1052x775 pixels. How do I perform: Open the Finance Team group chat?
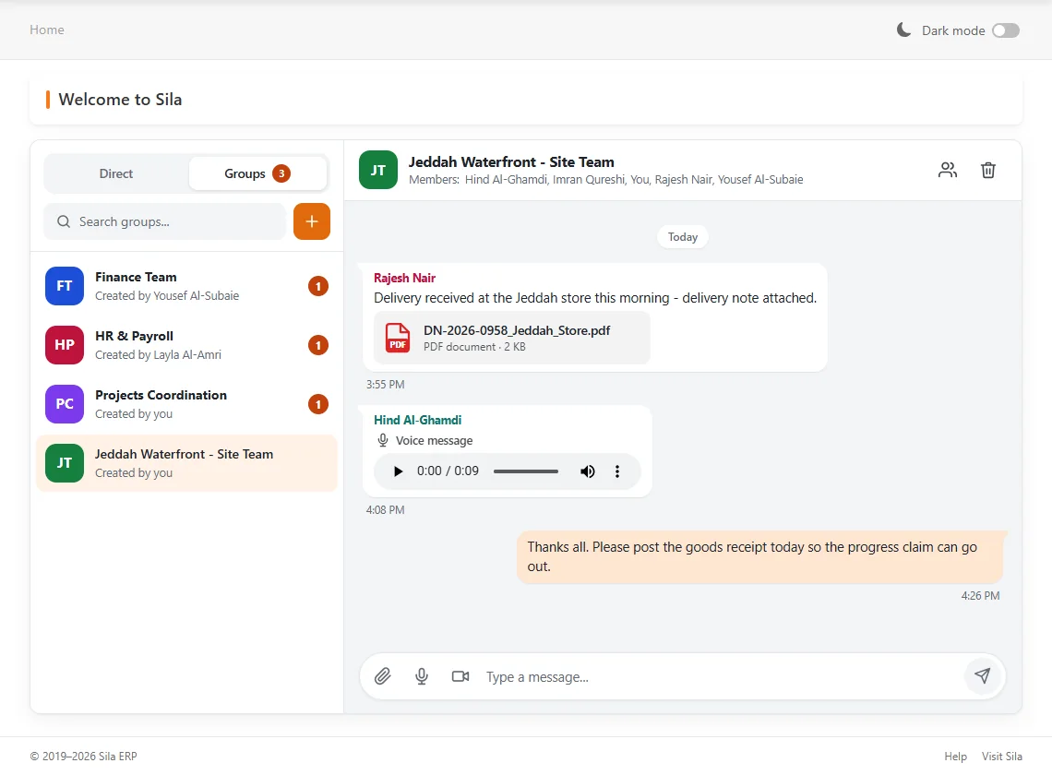(186, 286)
